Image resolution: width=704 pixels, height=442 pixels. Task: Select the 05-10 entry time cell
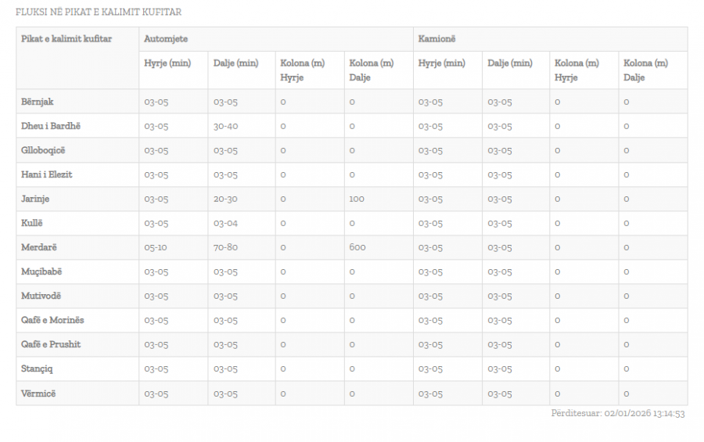[x=156, y=247]
